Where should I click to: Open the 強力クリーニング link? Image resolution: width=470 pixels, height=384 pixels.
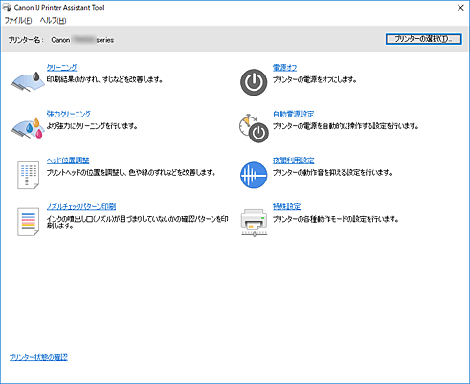[69, 114]
